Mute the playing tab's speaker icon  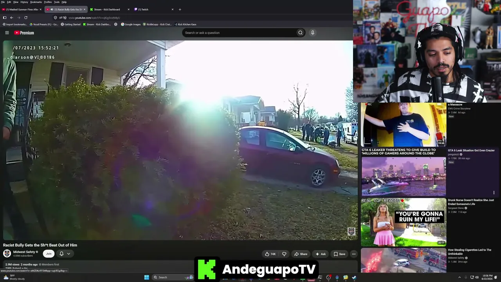click(52, 9)
